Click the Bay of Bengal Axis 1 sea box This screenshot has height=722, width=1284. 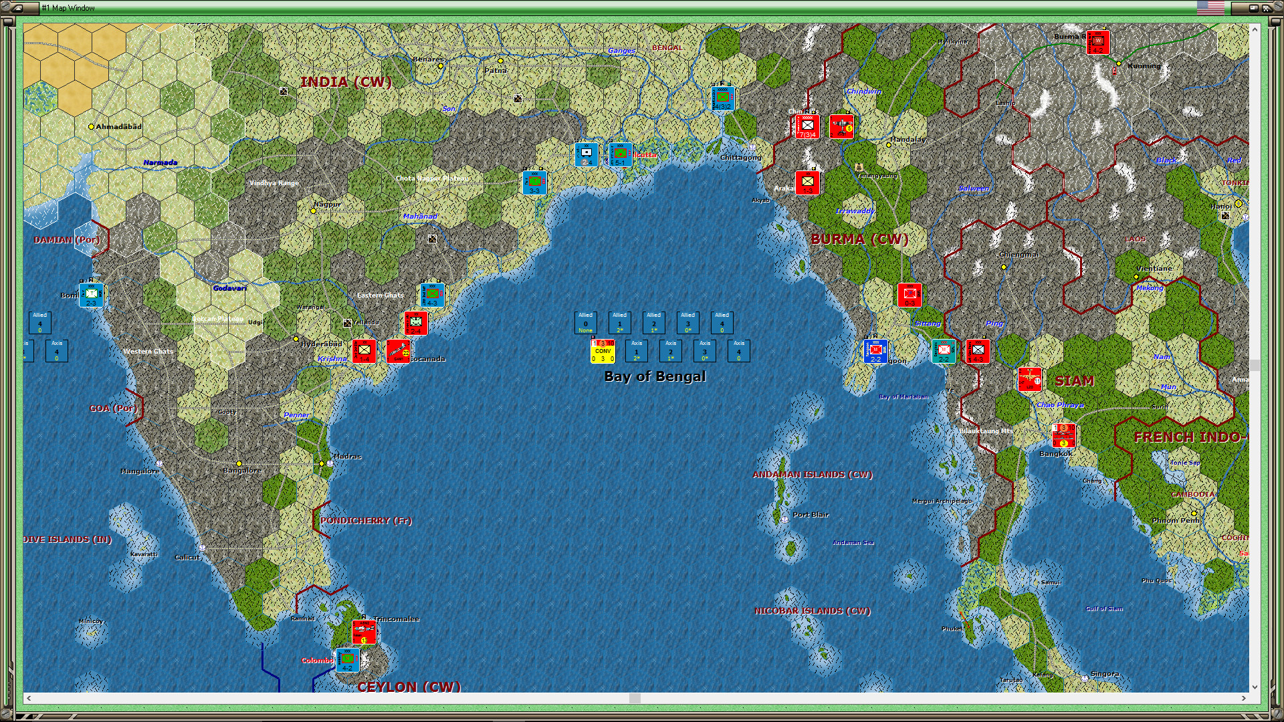(637, 351)
